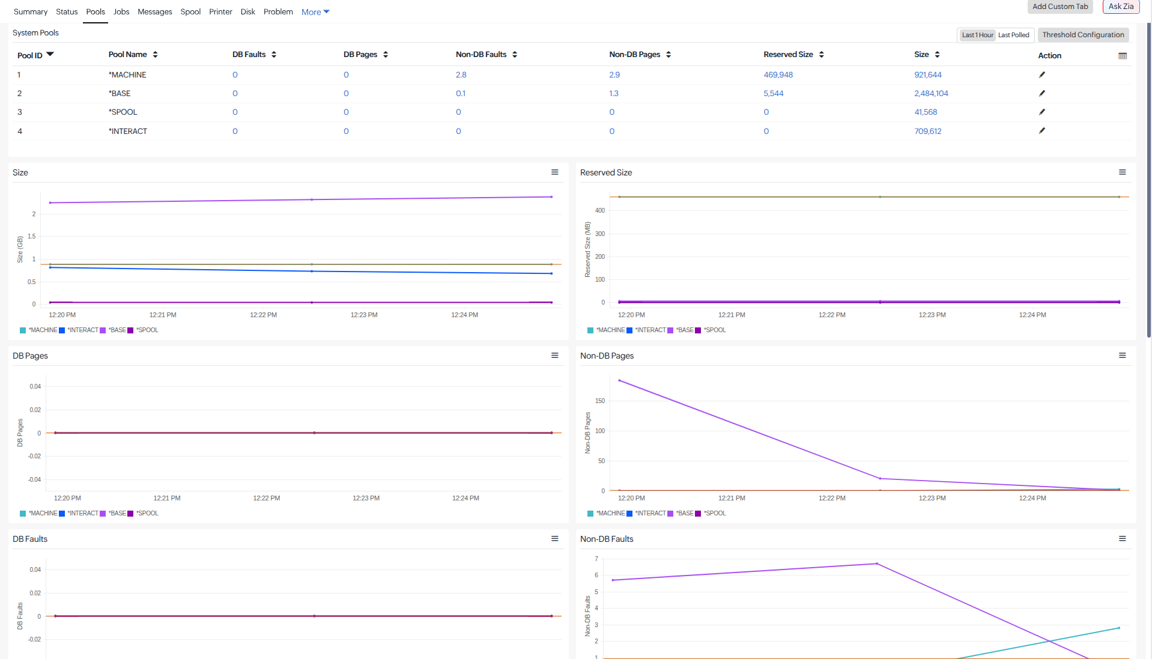Sort table by DB Faults
This screenshot has height=659, width=1152.
coord(274,55)
